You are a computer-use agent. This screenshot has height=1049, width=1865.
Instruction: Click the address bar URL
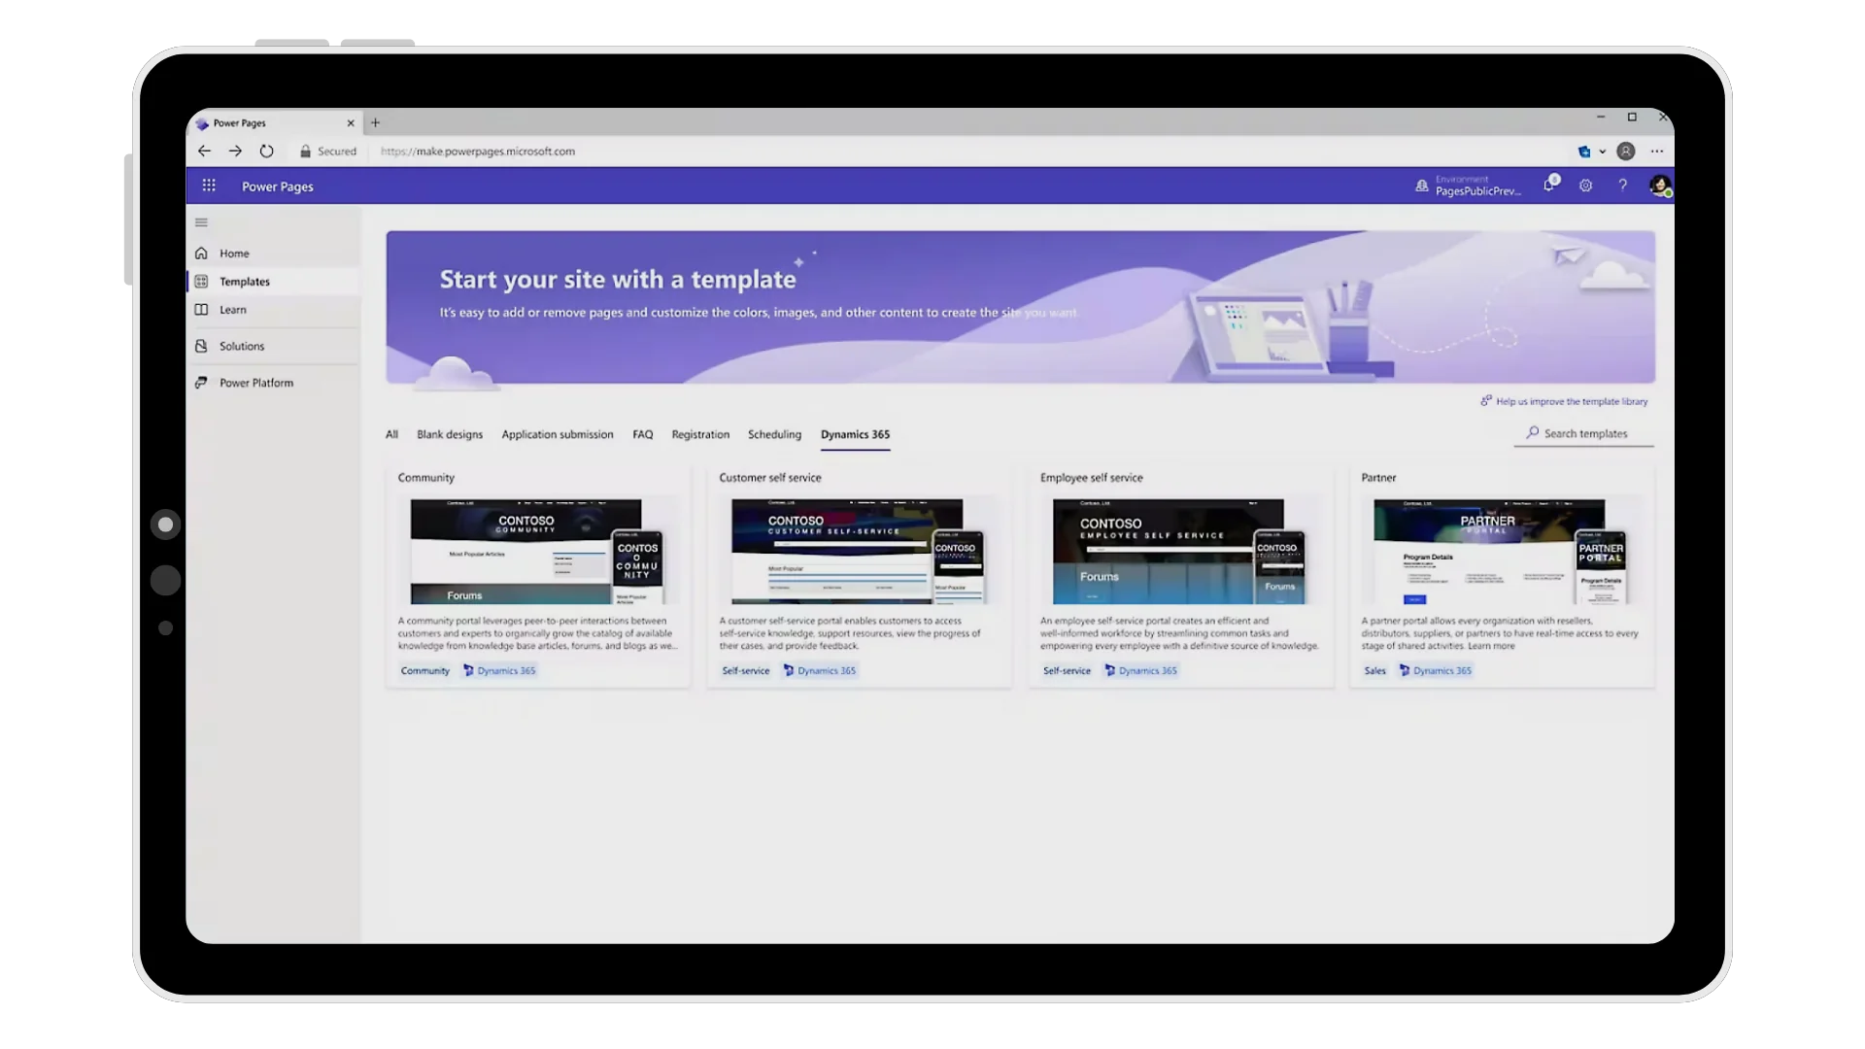(478, 152)
